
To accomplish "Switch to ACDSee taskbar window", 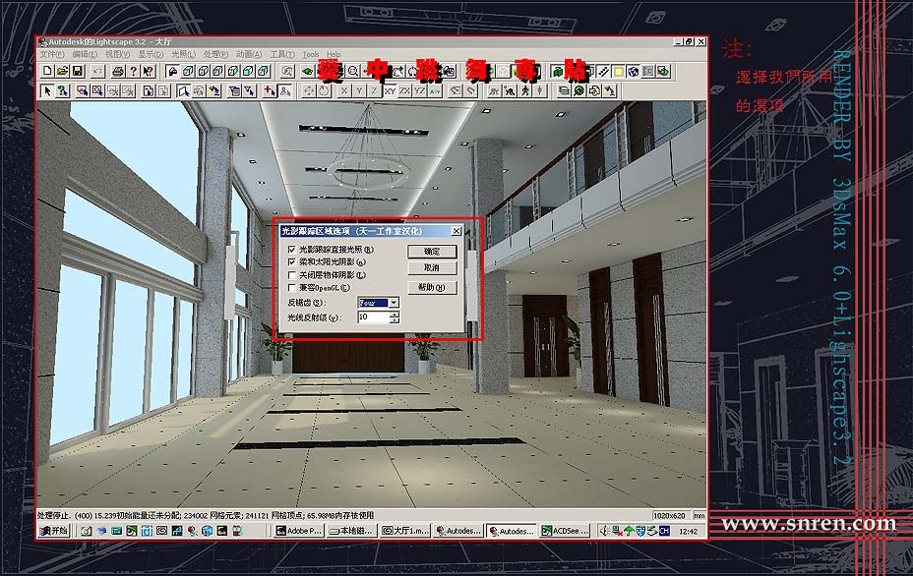I will 565,531.
